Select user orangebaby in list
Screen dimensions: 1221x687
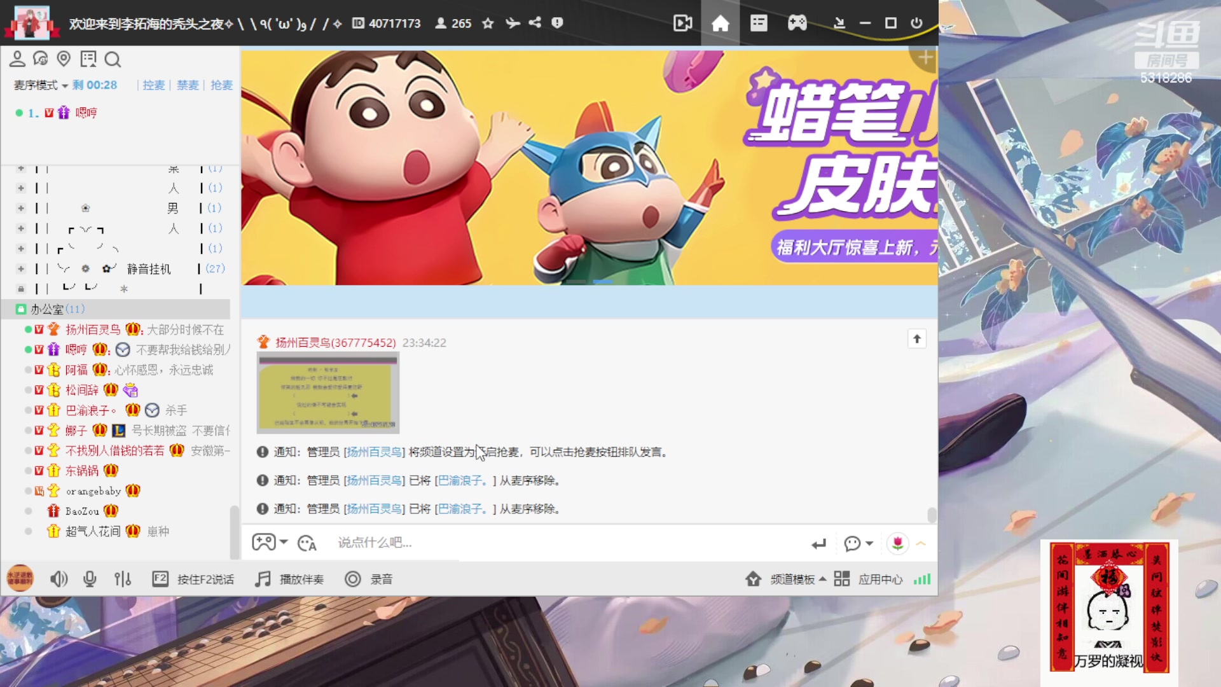[x=93, y=491]
